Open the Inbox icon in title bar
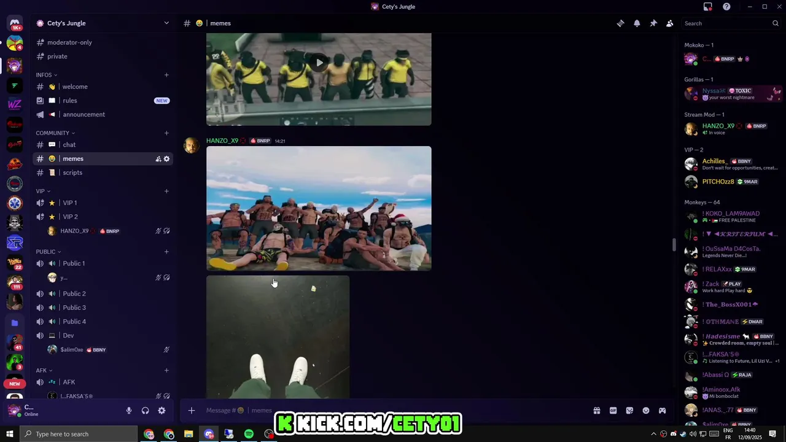The image size is (786, 442). click(708, 7)
